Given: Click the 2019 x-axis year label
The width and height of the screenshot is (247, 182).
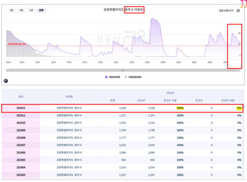Looking at the screenshot, I should [x=147, y=62].
